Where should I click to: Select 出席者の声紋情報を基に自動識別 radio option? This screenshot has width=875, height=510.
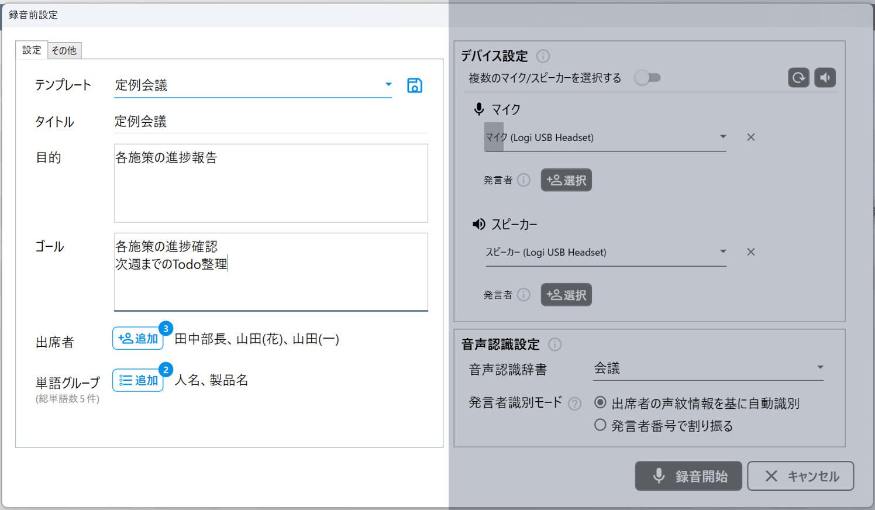600,402
